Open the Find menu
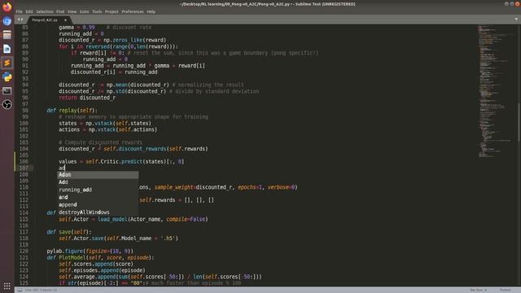This screenshot has height=293, width=521. pyautogui.click(x=60, y=11)
